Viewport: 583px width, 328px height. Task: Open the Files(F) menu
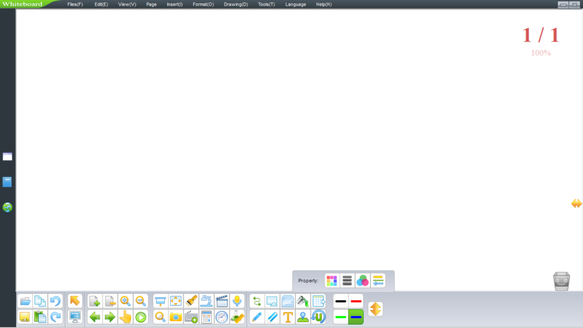pyautogui.click(x=75, y=5)
